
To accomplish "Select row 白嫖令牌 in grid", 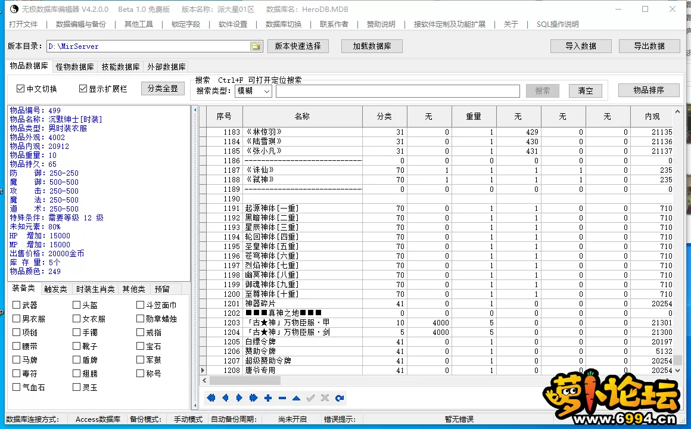I will [436, 341].
